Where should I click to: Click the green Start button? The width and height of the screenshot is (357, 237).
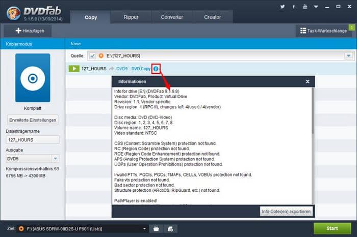tap(332, 228)
